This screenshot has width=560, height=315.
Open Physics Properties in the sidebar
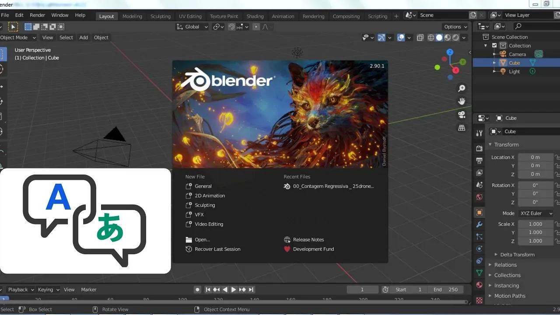479,248
